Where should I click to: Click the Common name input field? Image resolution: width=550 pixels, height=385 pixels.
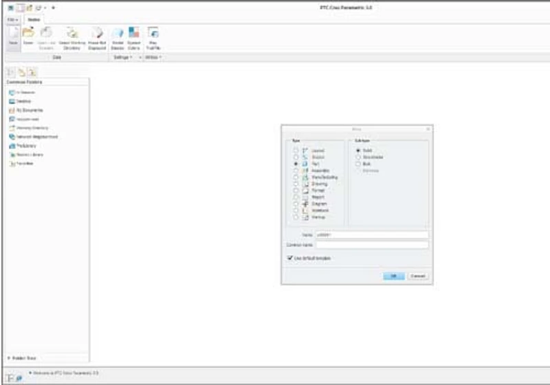point(372,245)
